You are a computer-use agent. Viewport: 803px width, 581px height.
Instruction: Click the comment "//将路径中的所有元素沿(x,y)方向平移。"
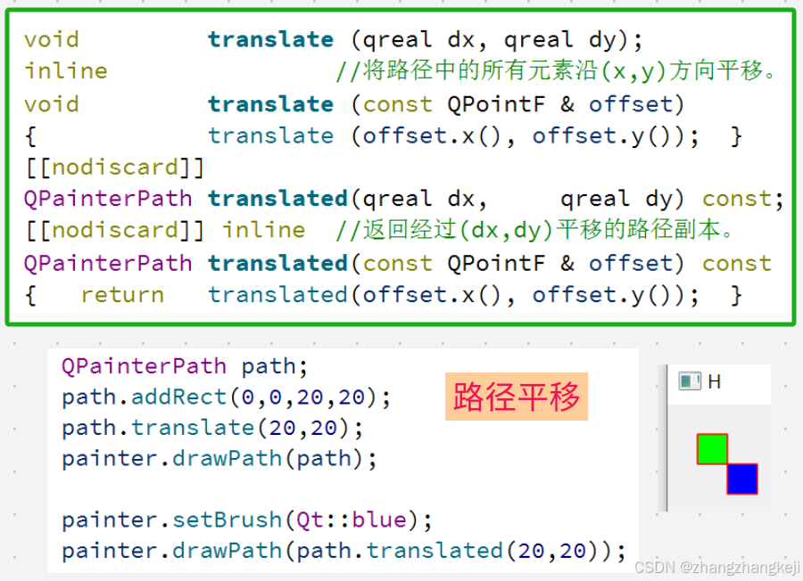click(x=556, y=70)
